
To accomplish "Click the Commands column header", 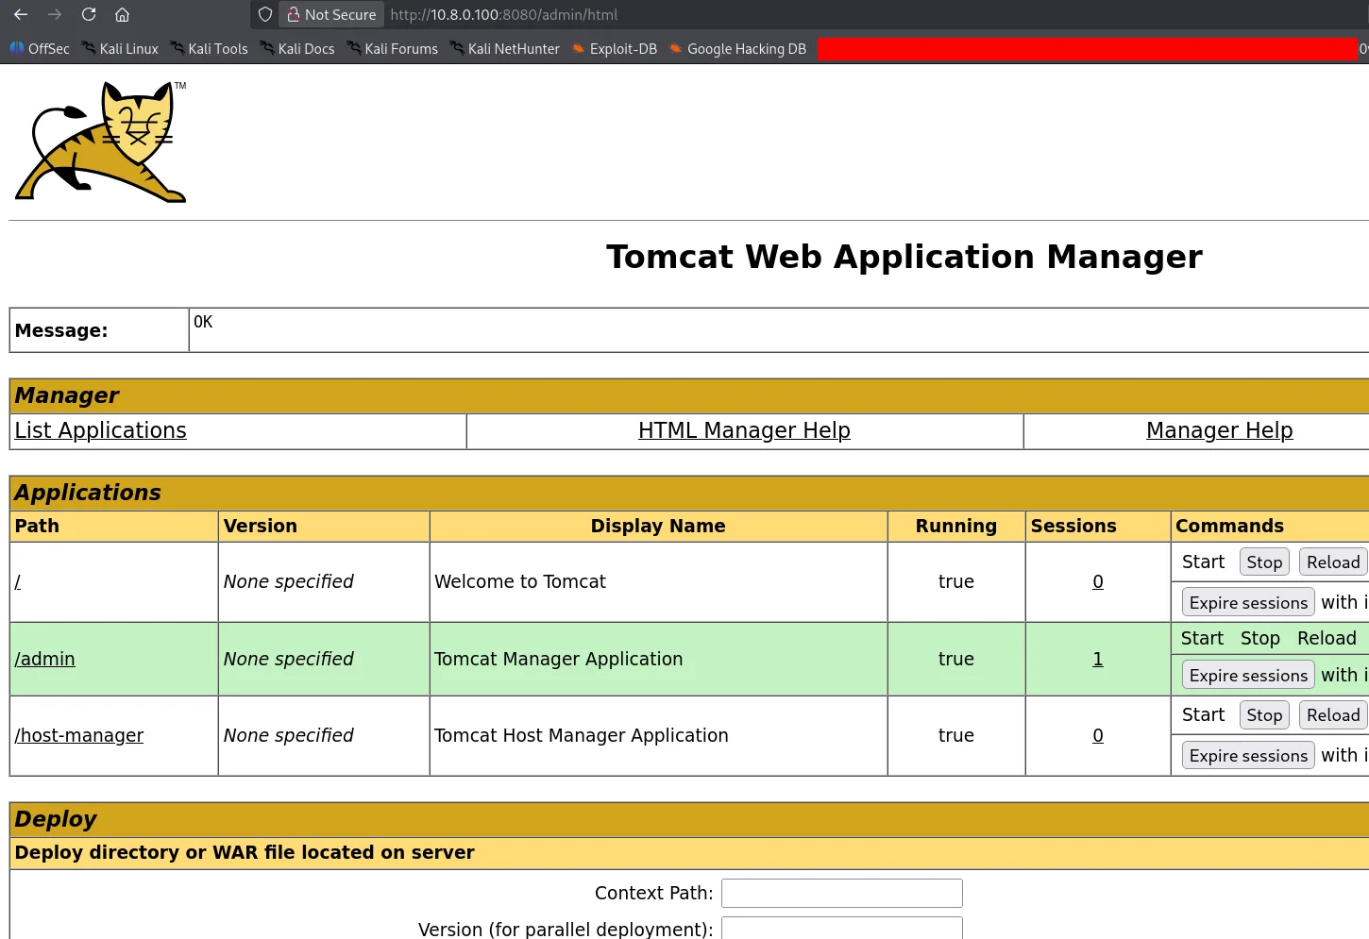I will tap(1229, 526).
